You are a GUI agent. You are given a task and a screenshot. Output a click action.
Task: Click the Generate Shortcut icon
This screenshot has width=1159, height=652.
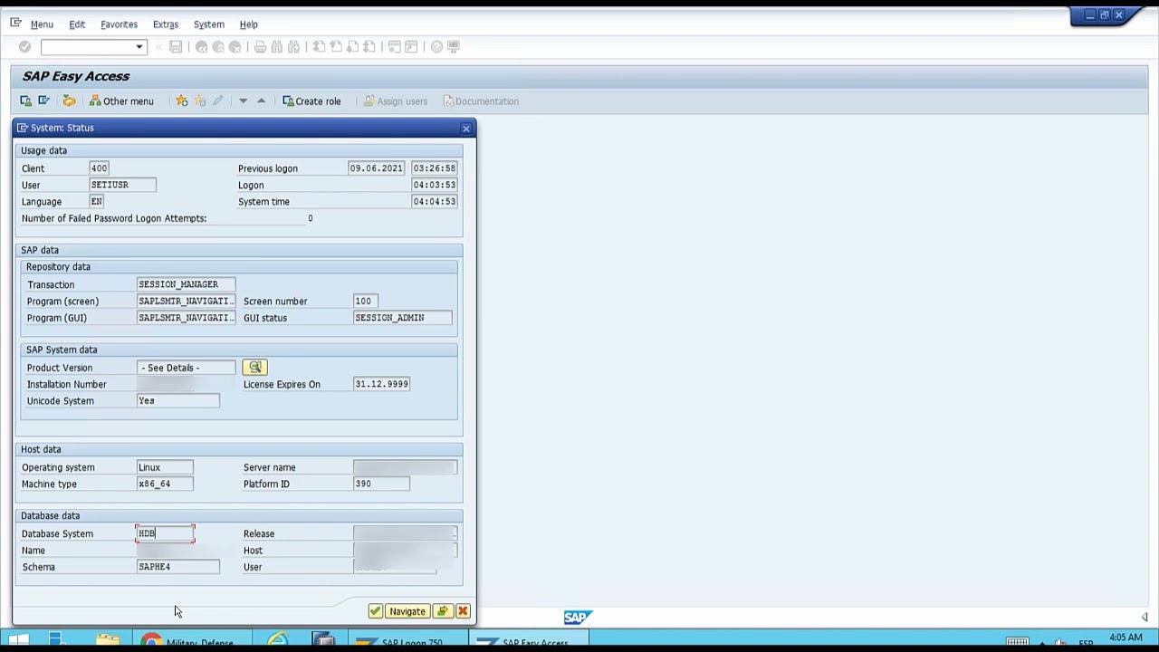411,46
